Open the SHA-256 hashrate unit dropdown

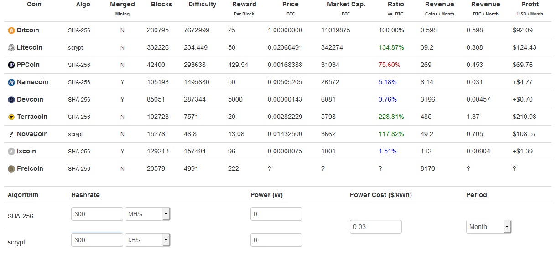click(x=147, y=214)
